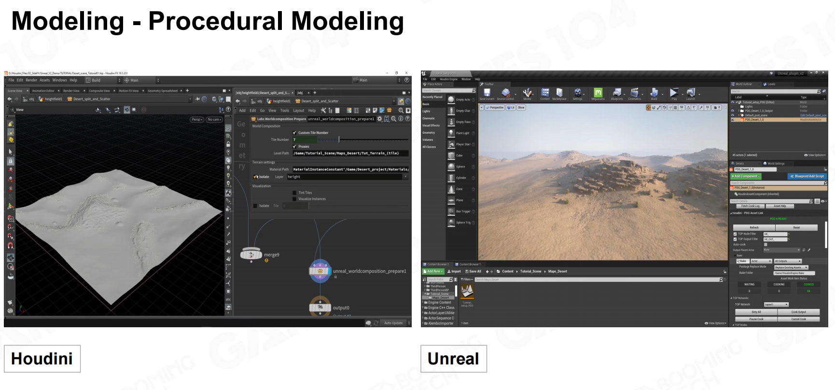
Task: Open Blueprints in Unreal toolbar
Action: coord(617,93)
